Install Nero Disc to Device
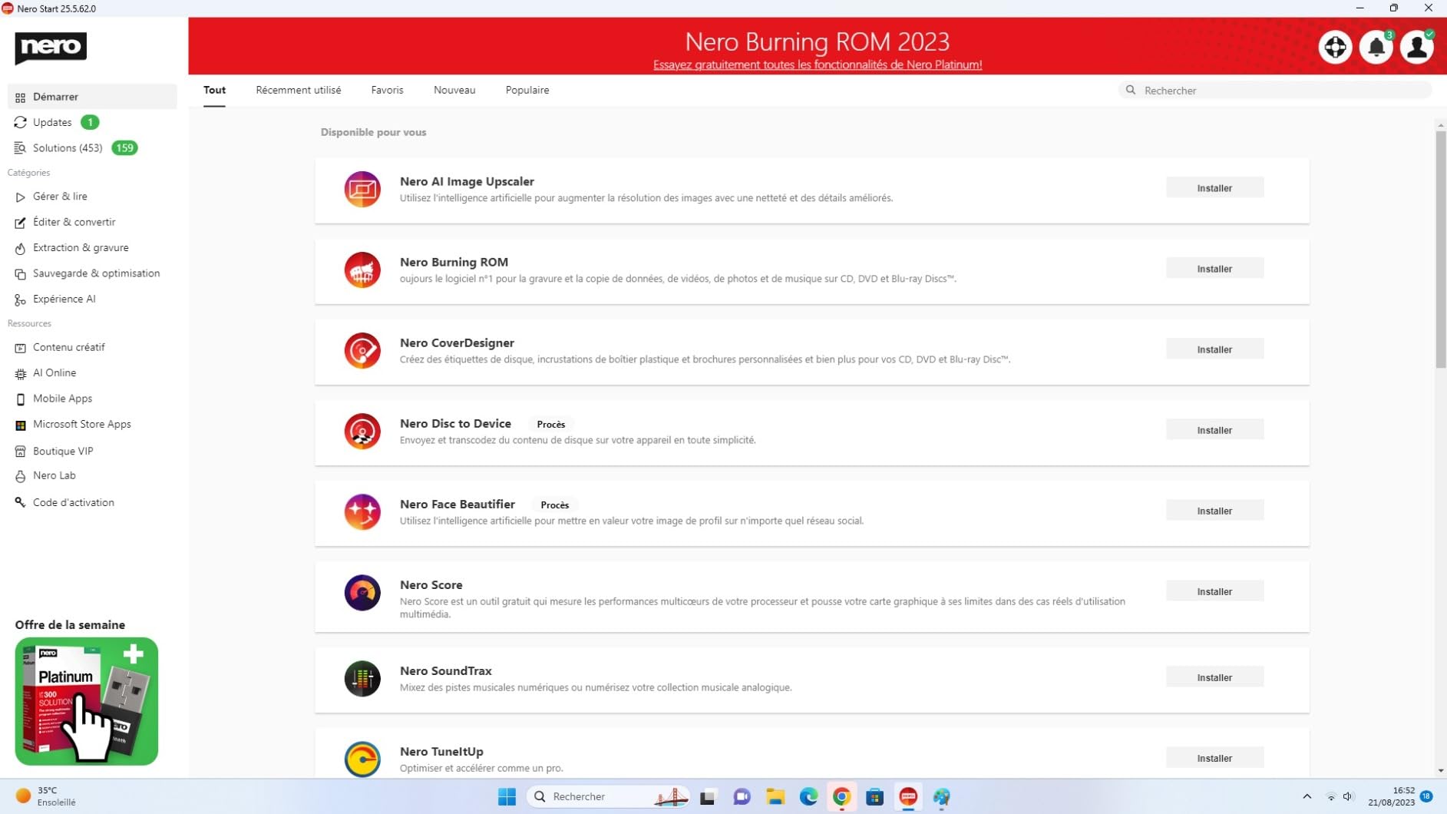 tap(1214, 430)
